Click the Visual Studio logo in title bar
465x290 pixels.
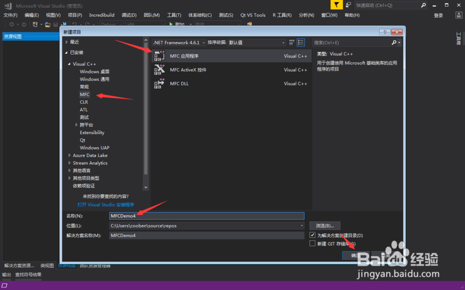8,6
